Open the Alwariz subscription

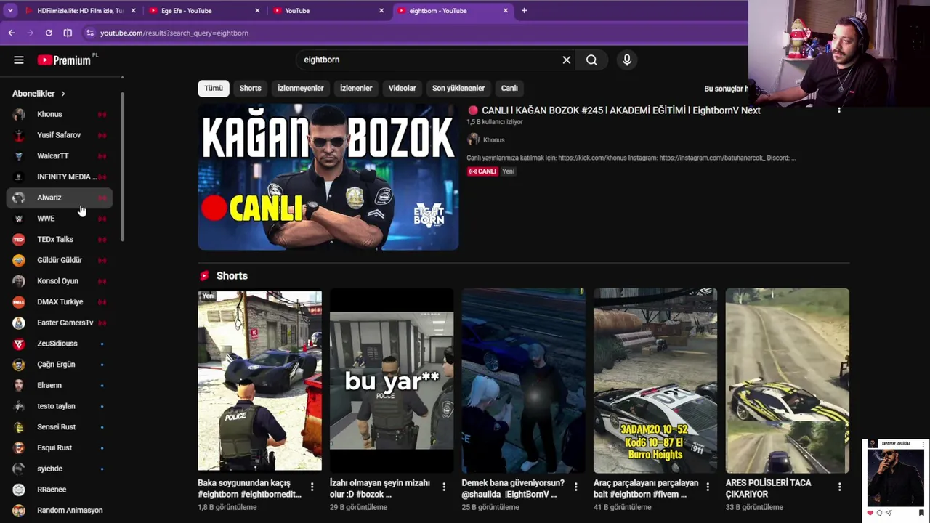pyautogui.click(x=60, y=198)
